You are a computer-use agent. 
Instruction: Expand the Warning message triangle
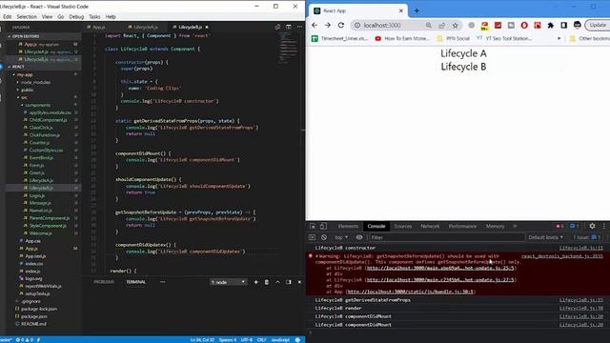point(316,256)
